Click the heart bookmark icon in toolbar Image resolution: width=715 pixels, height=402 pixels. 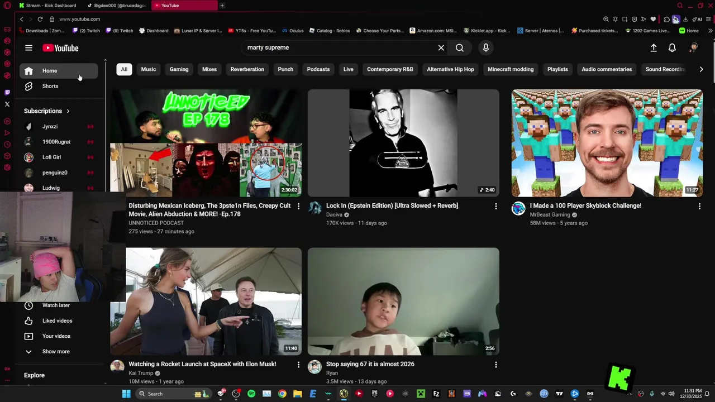pos(653,19)
